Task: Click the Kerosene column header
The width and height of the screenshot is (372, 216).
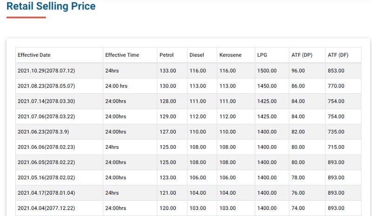Action: (230, 55)
